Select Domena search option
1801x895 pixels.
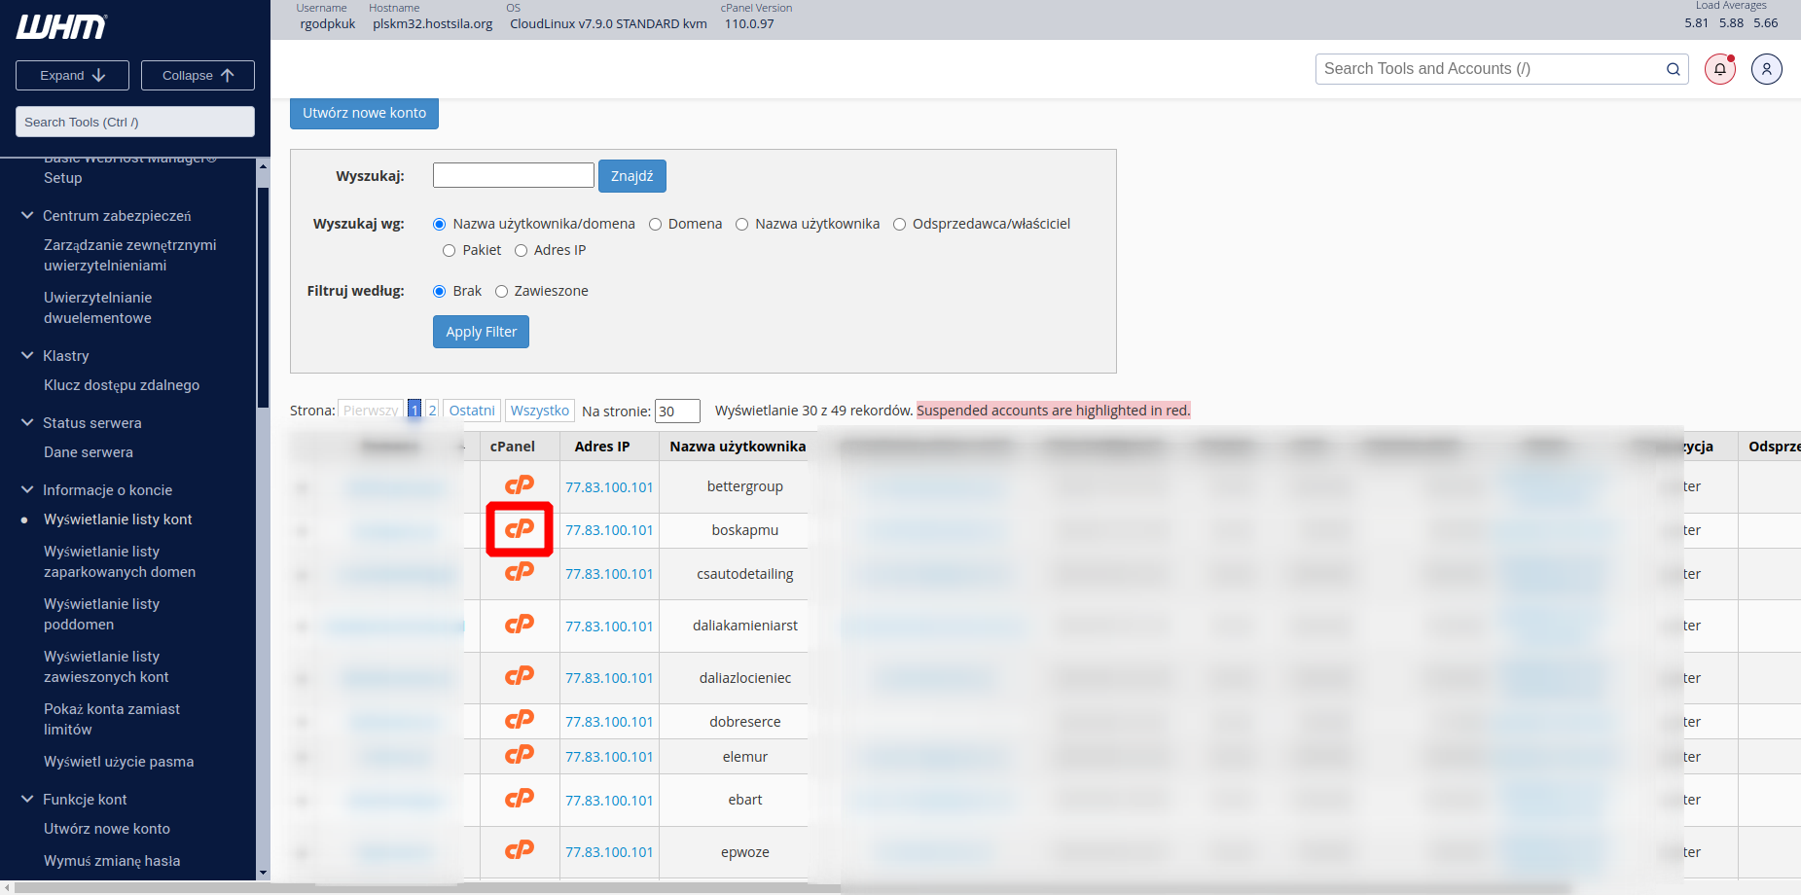pyautogui.click(x=655, y=224)
